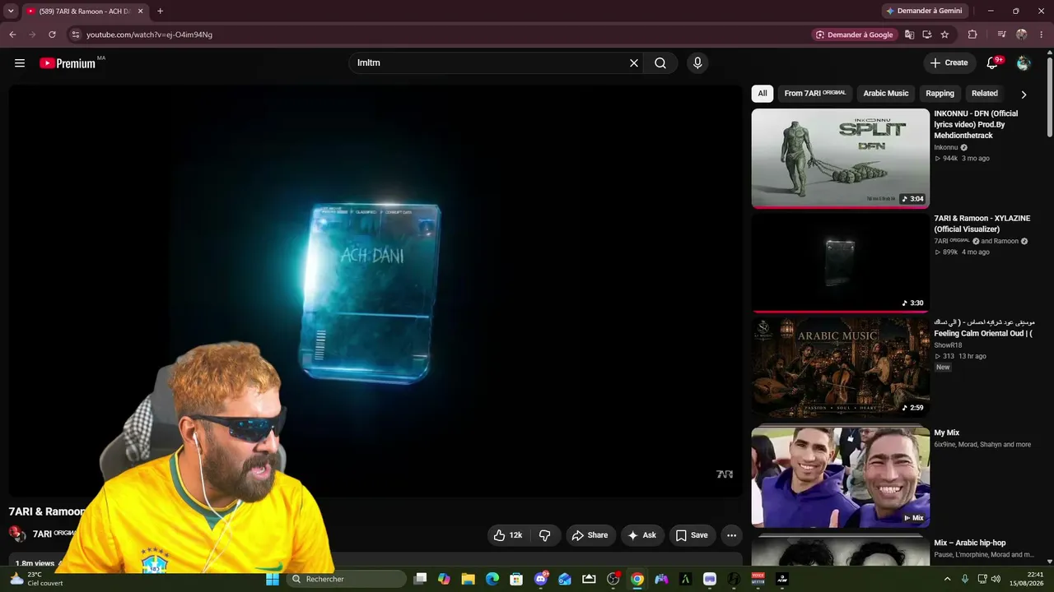1054x592 pixels.
Task: Open Arabic Music oud video thumbnail
Action: click(840, 368)
